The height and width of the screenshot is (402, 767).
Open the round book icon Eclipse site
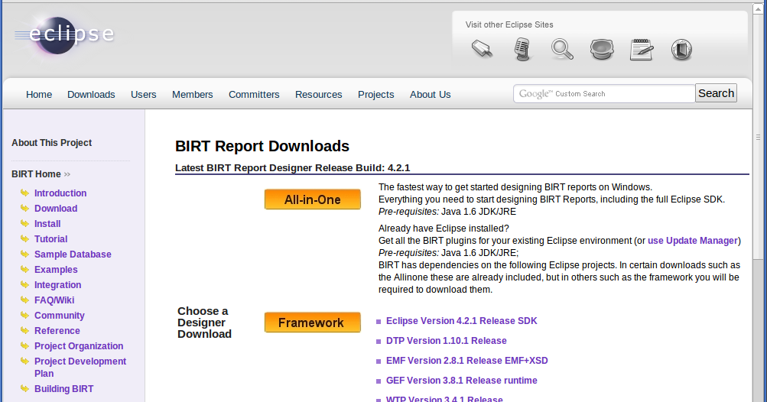(681, 50)
